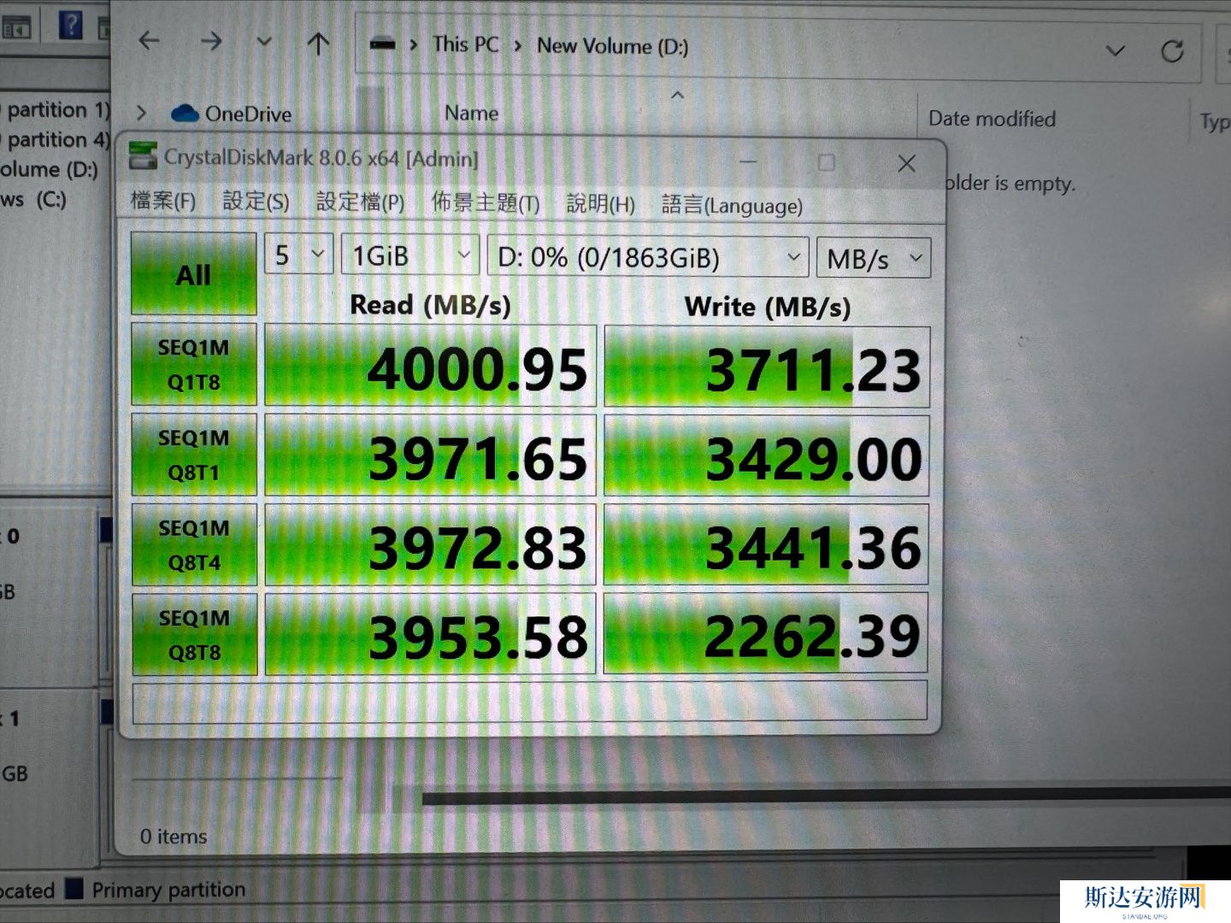The image size is (1231, 923).
Task: Click the File Explorer forward arrow
Action: [x=211, y=41]
